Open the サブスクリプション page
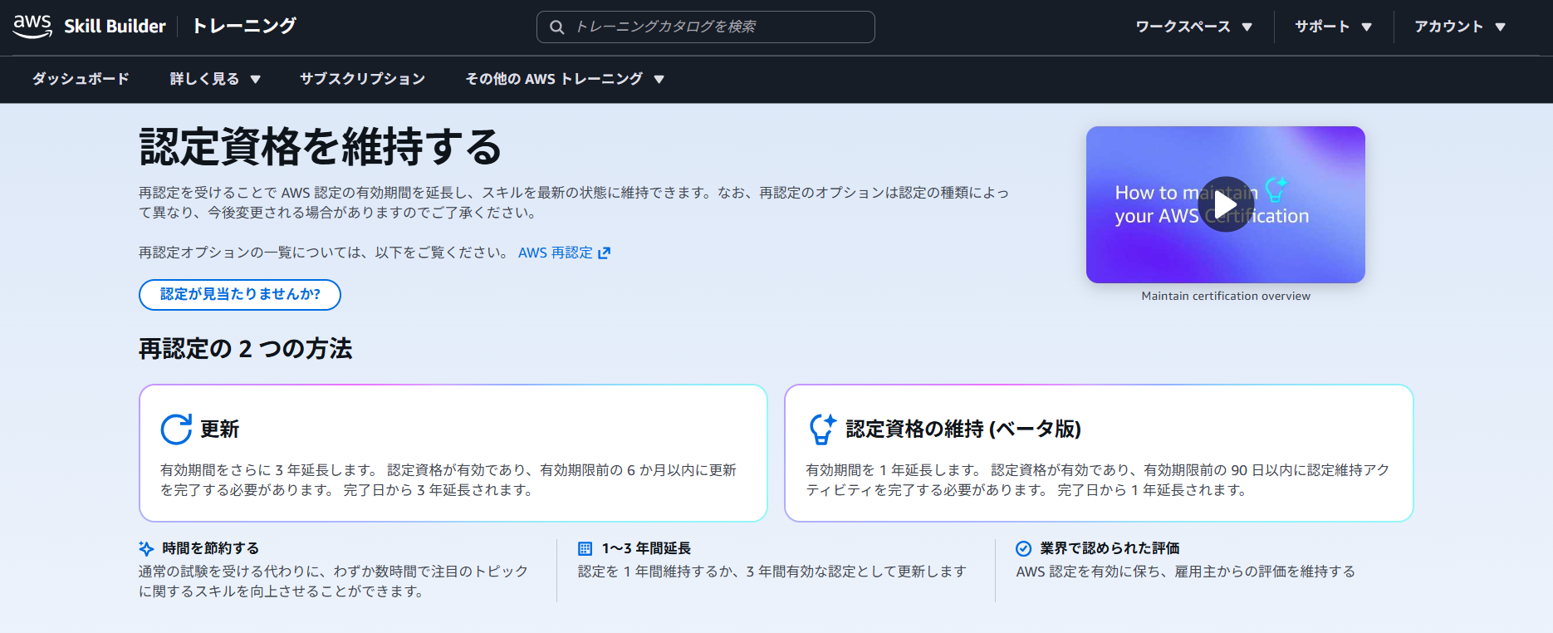This screenshot has height=633, width=1553. (362, 79)
